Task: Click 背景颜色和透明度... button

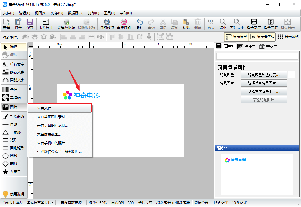Action: pyautogui.click(x=264, y=75)
